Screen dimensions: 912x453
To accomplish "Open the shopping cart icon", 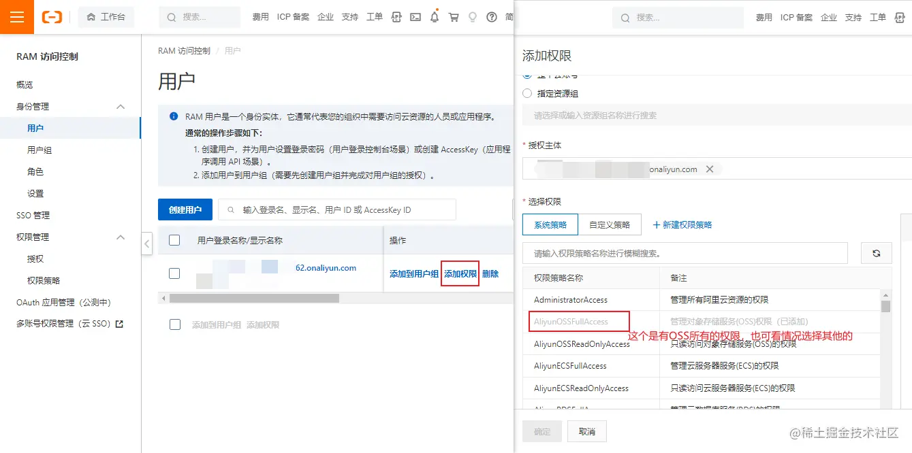I will [x=454, y=17].
